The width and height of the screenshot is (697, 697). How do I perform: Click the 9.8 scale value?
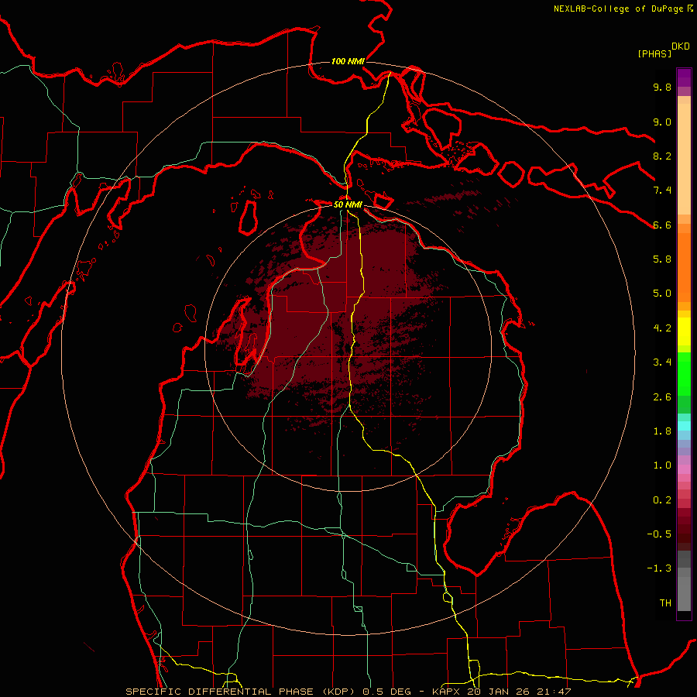click(x=662, y=88)
